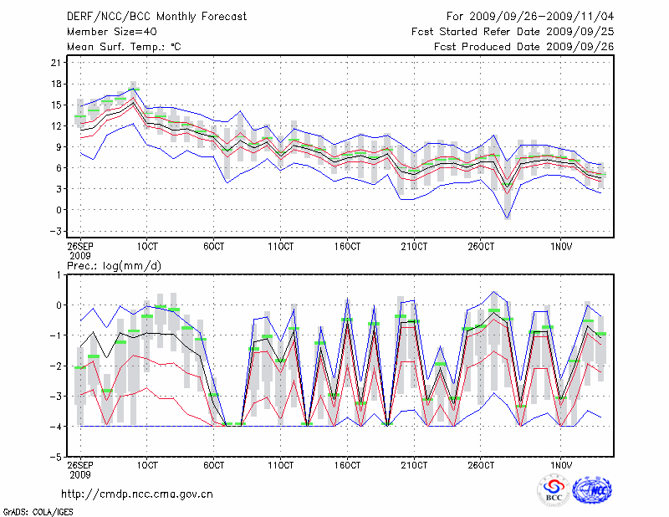Viewport: 669px width, 517px height.
Task: Open the cmdp.ncc.cma.gov.cn link
Action: coord(137,494)
